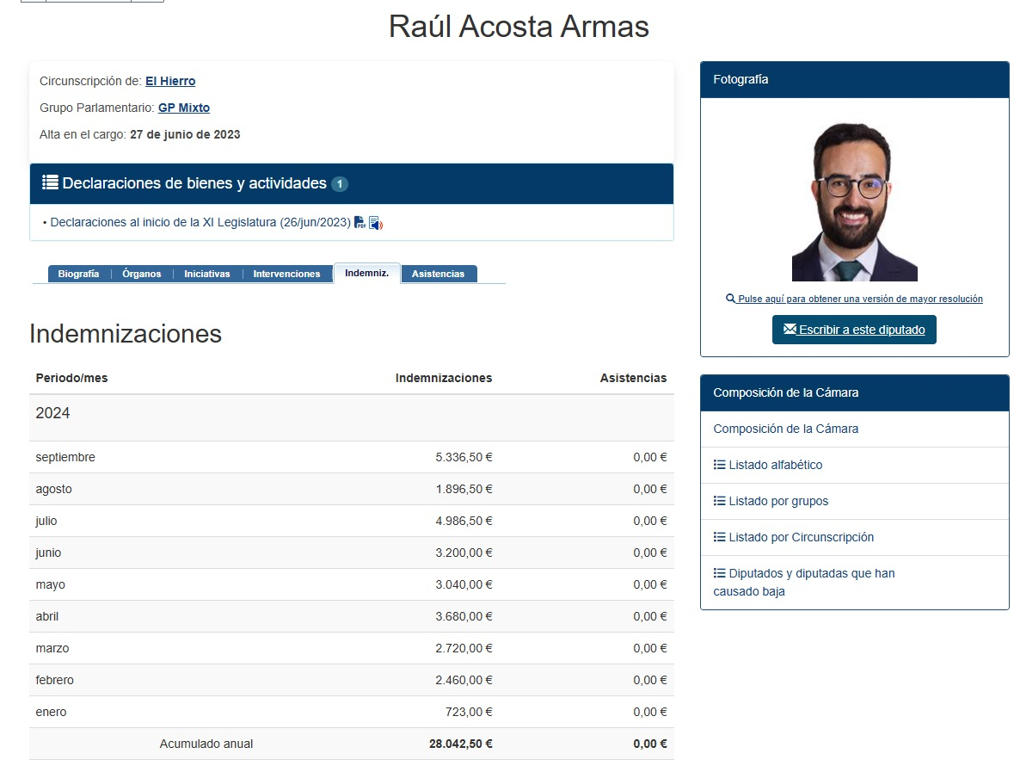The height and width of the screenshot is (772, 1014).
Task: Switch to the Biografía tab
Action: [78, 274]
